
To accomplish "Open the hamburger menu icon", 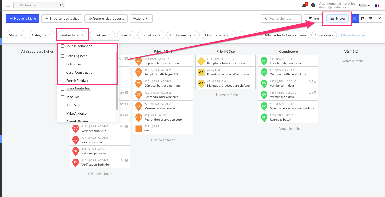I will (8, 5).
